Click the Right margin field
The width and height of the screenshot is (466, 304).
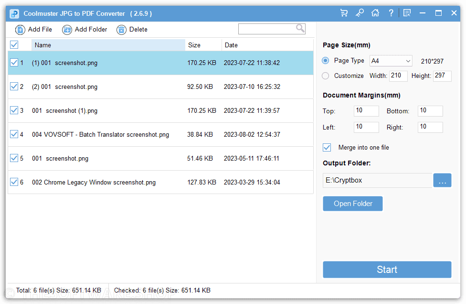click(430, 127)
